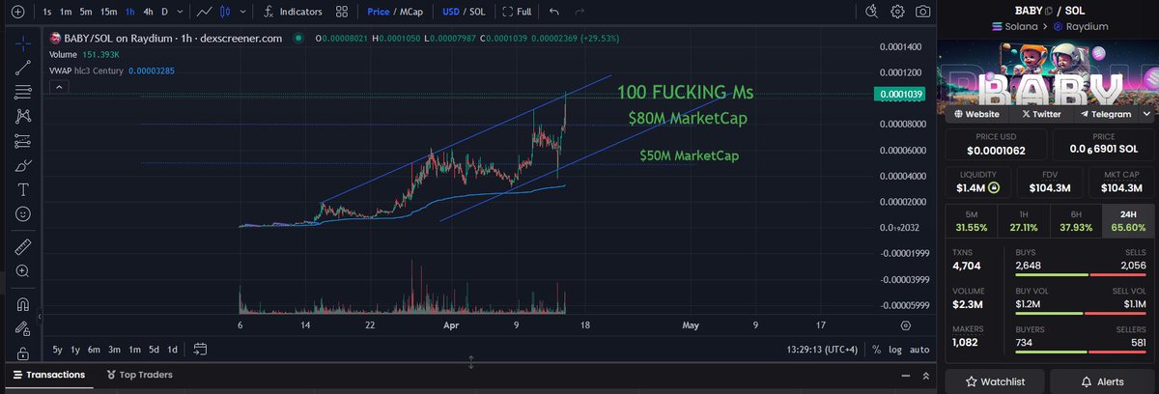The image size is (1159, 394).
Task: Click the redo arrow
Action: [579, 12]
